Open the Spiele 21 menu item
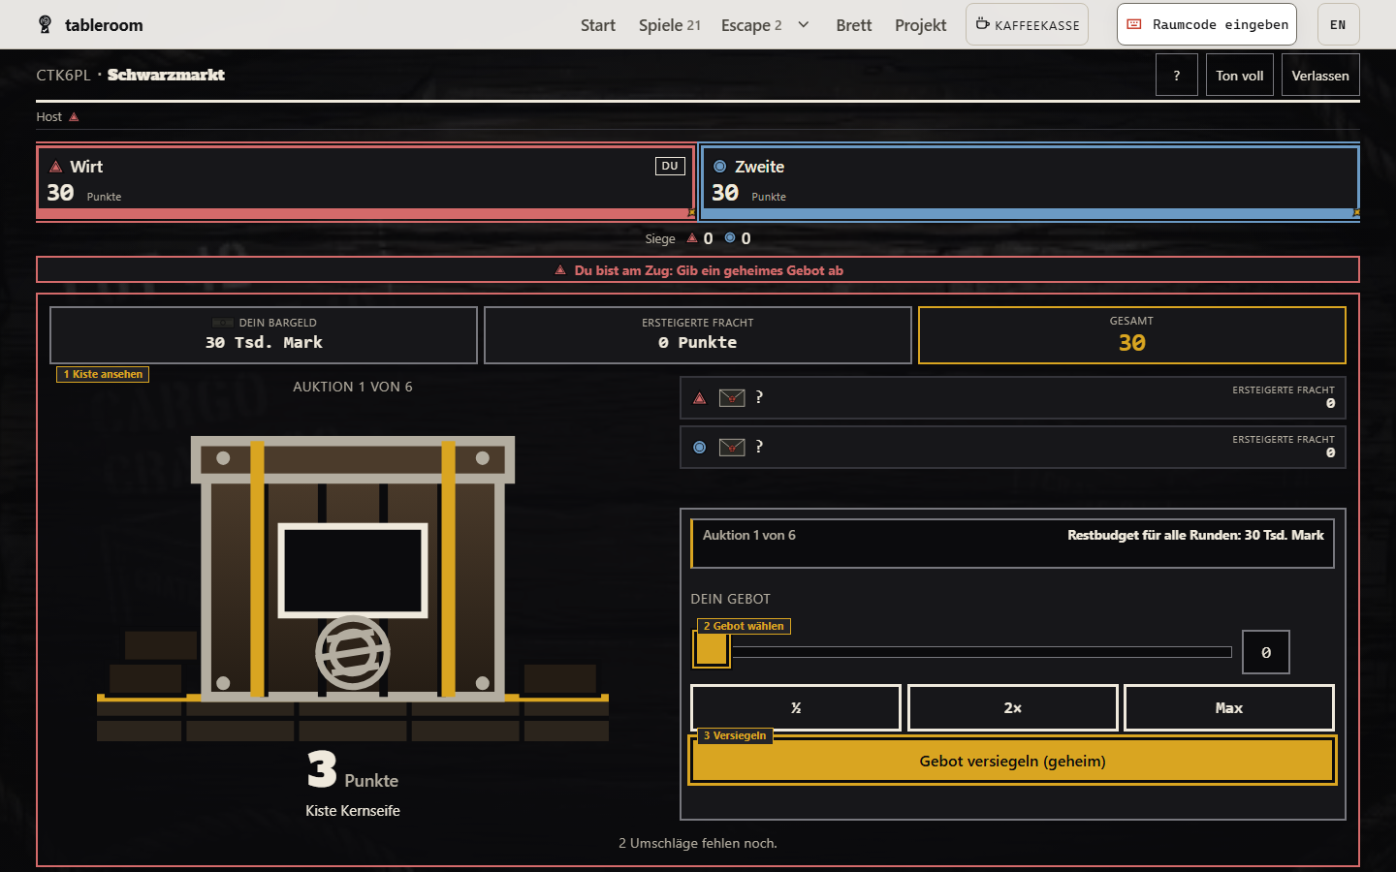 (x=669, y=25)
